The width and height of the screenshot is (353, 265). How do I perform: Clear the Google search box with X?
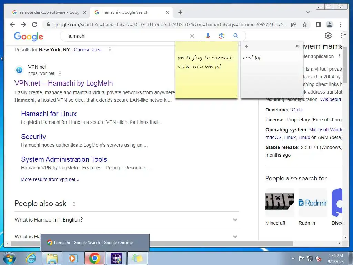click(x=192, y=36)
